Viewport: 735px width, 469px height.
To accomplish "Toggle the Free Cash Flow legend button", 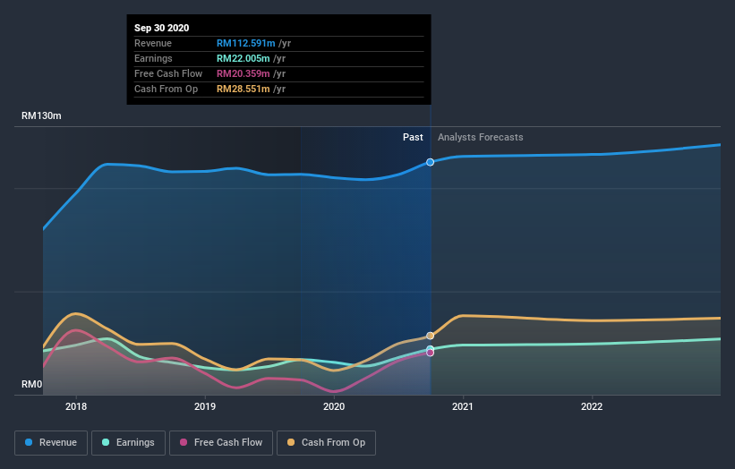I will point(221,443).
